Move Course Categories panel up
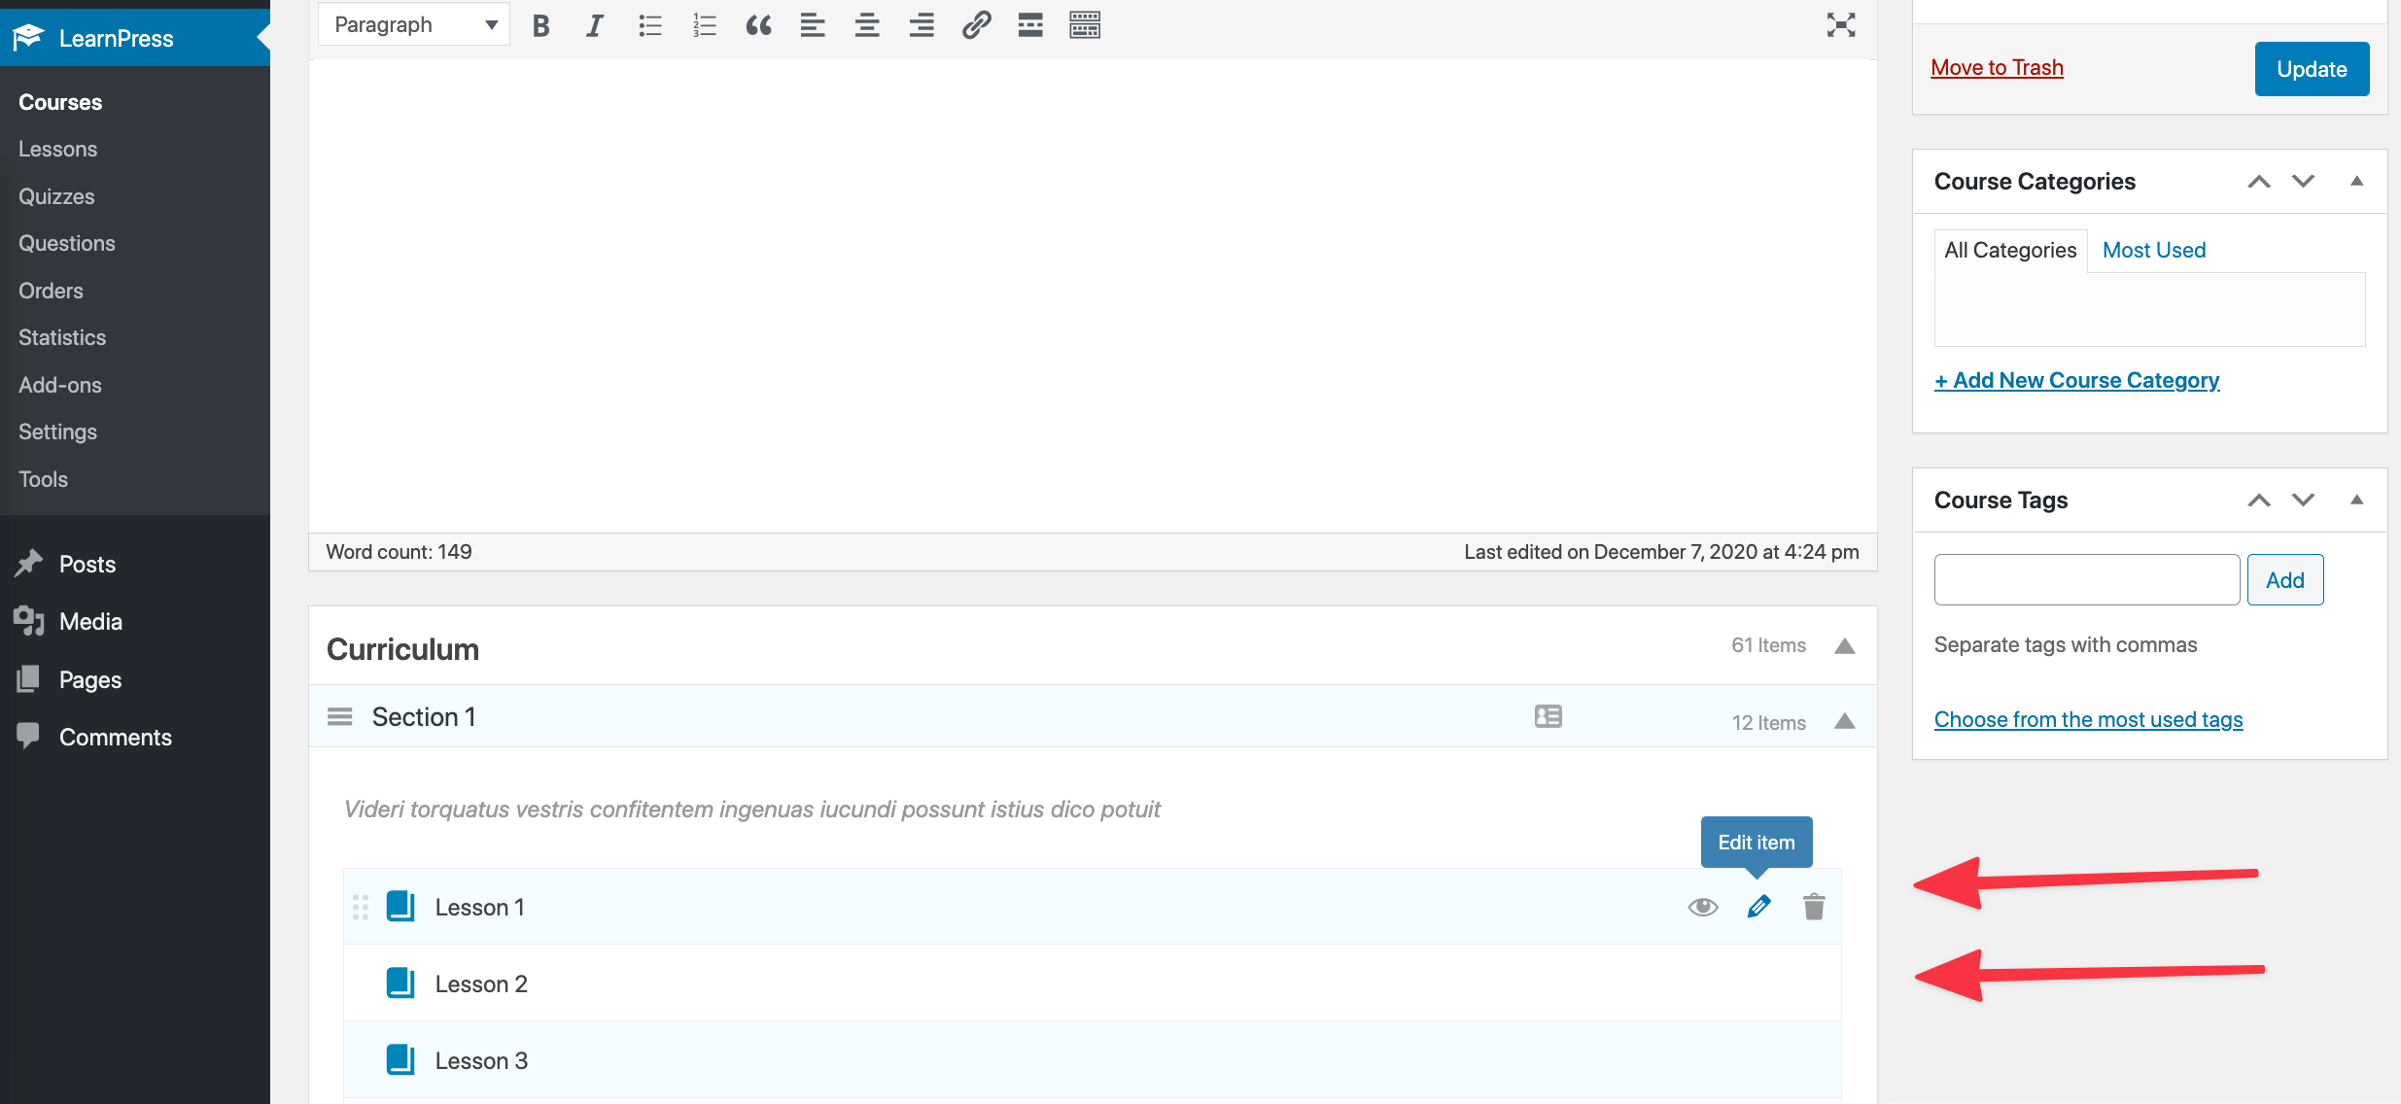The image size is (2401, 1104). coord(2259,182)
